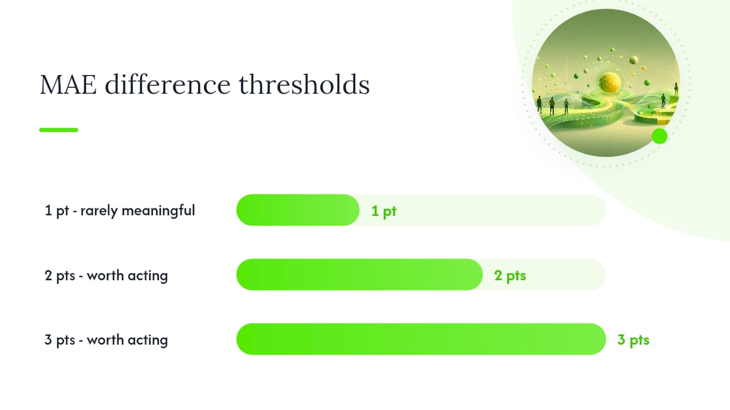Click the small solid green dot on the circle image

[x=659, y=136]
